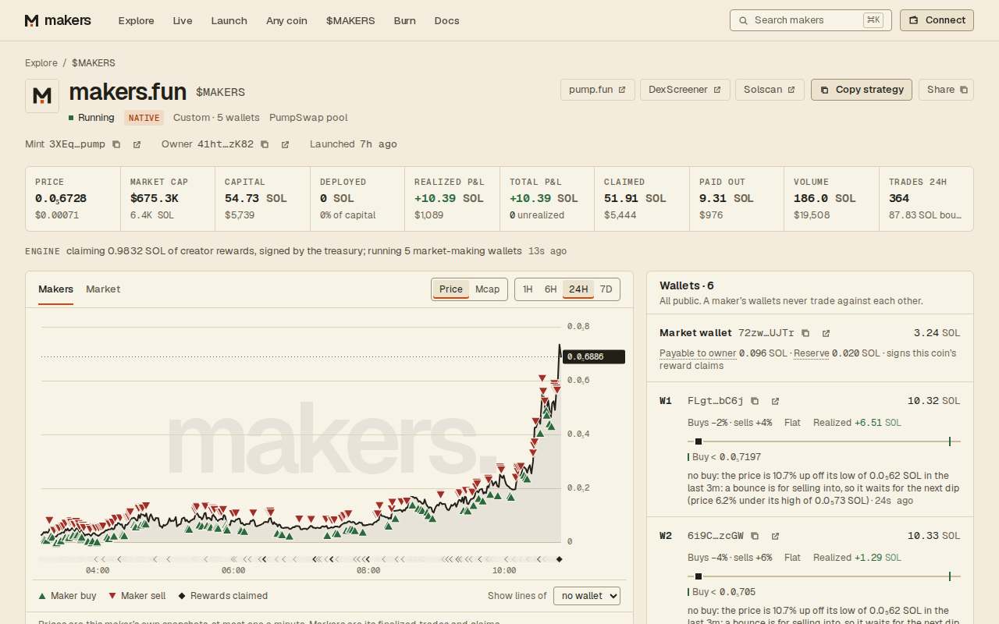Switch to the Makers chart tab

click(55, 289)
